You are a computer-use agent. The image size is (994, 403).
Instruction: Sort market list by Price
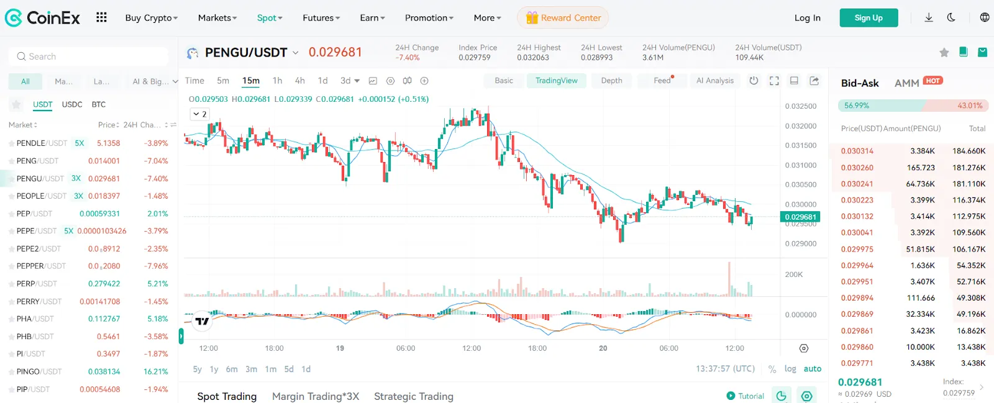(109, 125)
